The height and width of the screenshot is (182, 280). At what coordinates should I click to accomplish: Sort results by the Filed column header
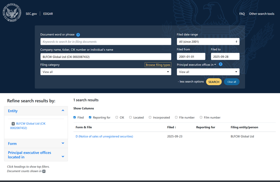tap(171, 127)
